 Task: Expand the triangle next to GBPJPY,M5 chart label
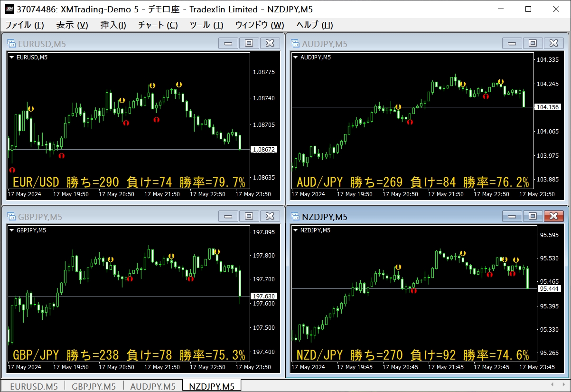[x=11, y=230]
